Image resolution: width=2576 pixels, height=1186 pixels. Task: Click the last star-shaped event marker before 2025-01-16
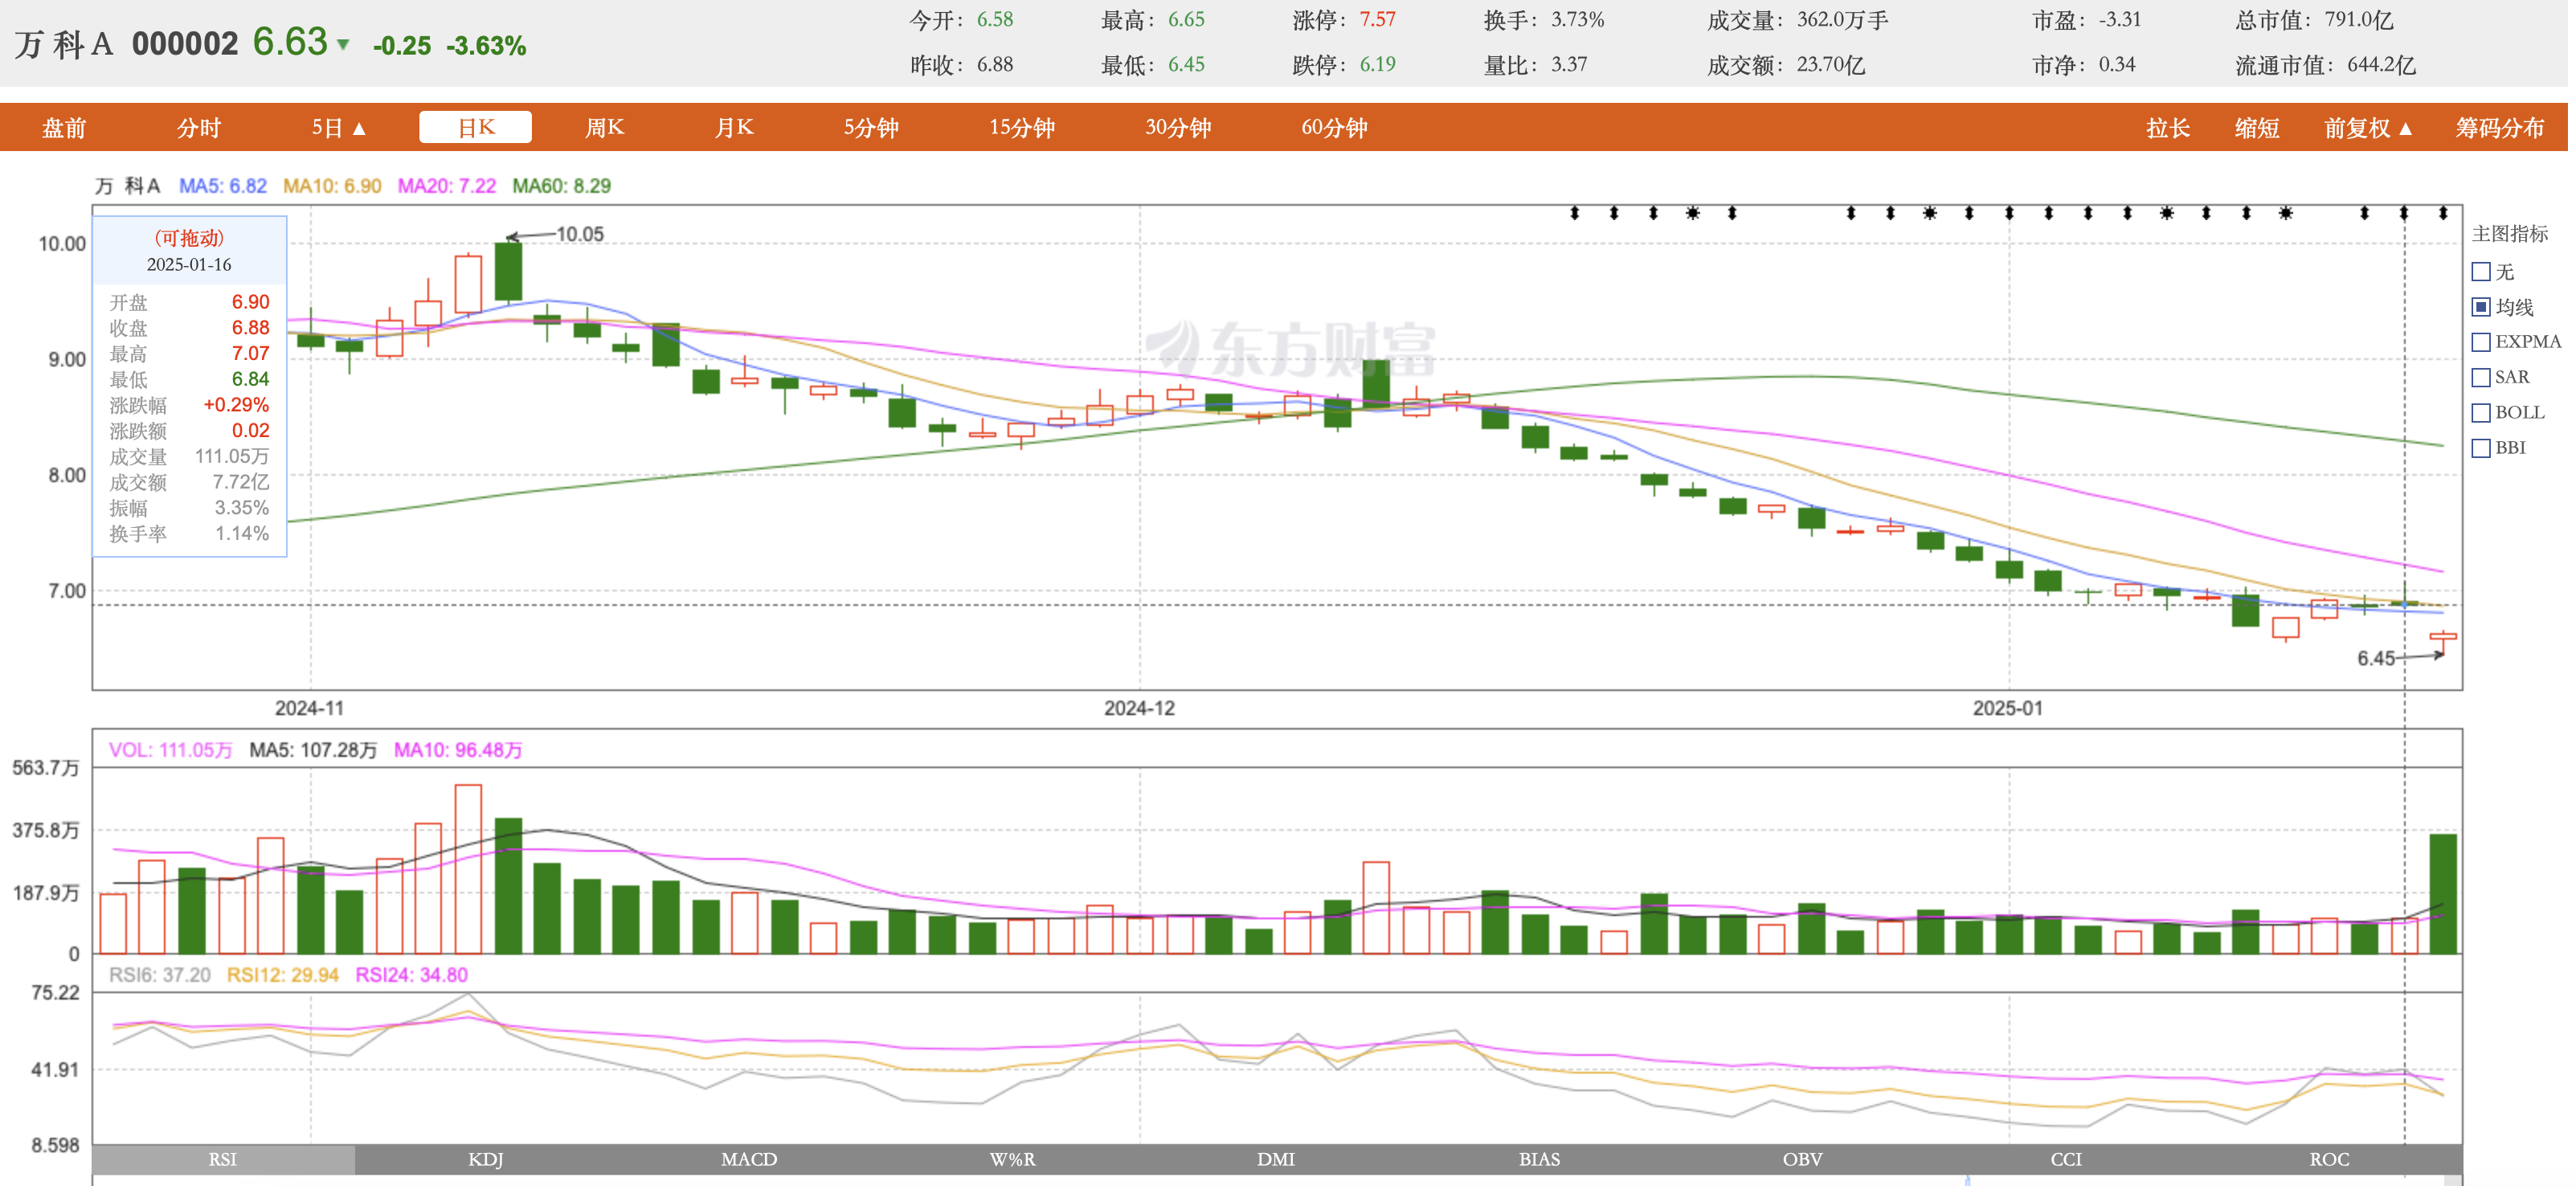tap(2285, 213)
